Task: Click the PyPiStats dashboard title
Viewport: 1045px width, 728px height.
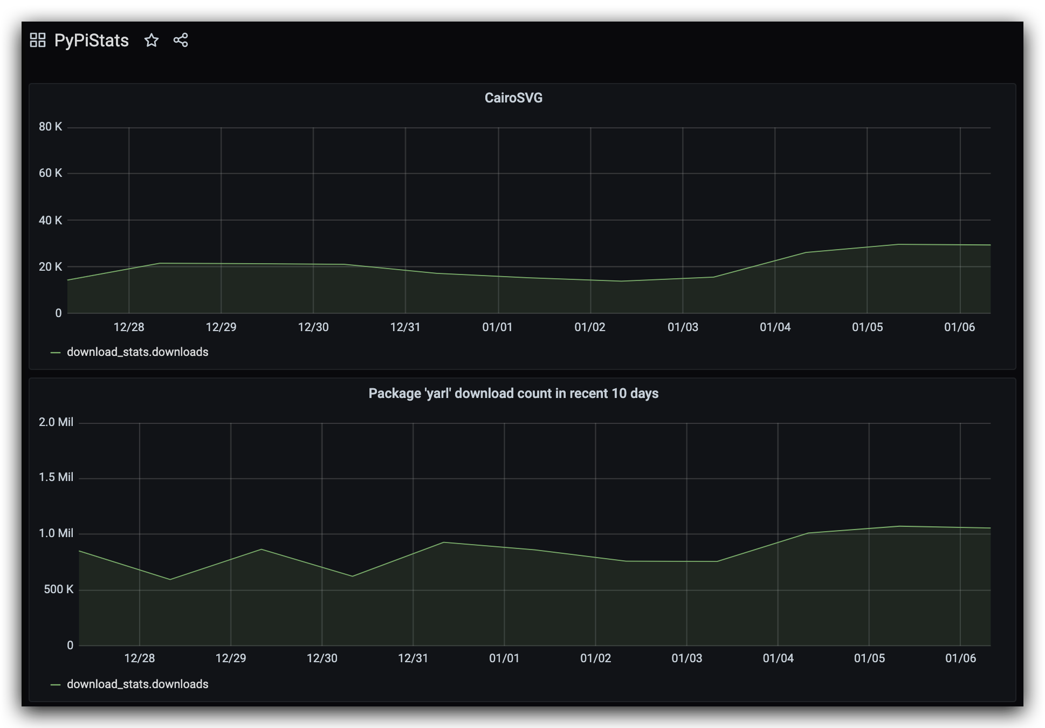Action: pos(92,40)
